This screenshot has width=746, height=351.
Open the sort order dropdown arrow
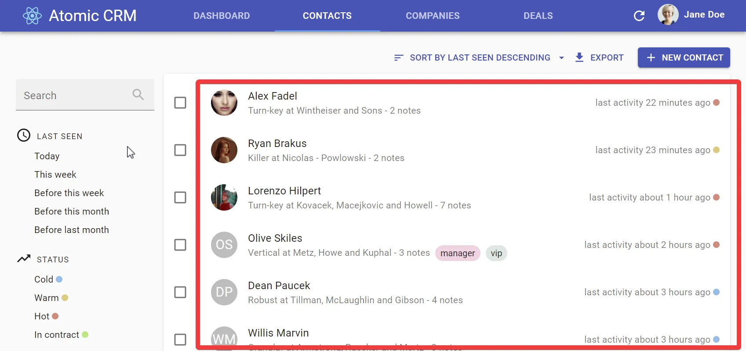coord(561,57)
